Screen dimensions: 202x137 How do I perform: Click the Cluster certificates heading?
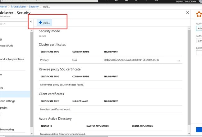(x=52, y=45)
